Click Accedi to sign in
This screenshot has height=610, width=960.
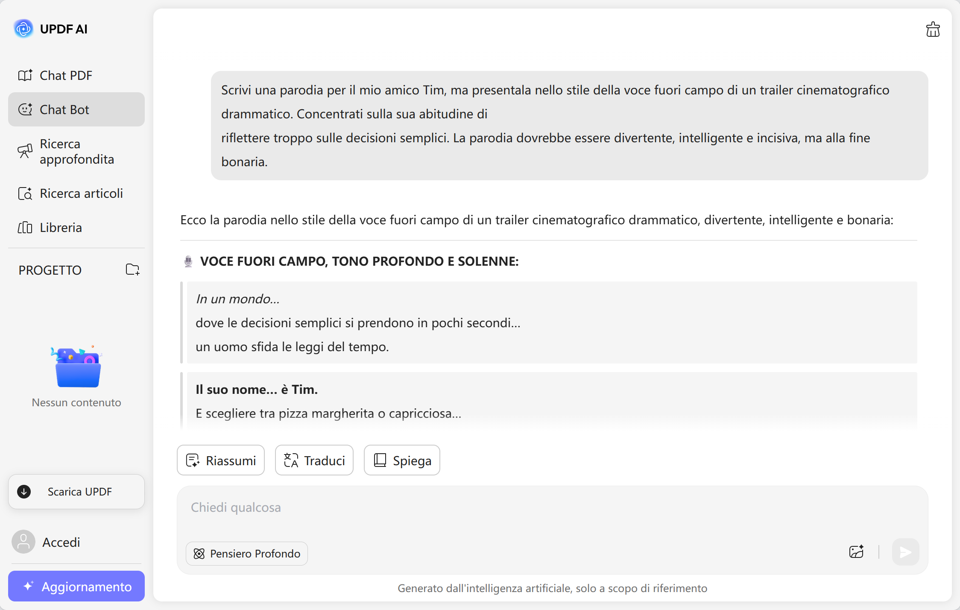61,542
